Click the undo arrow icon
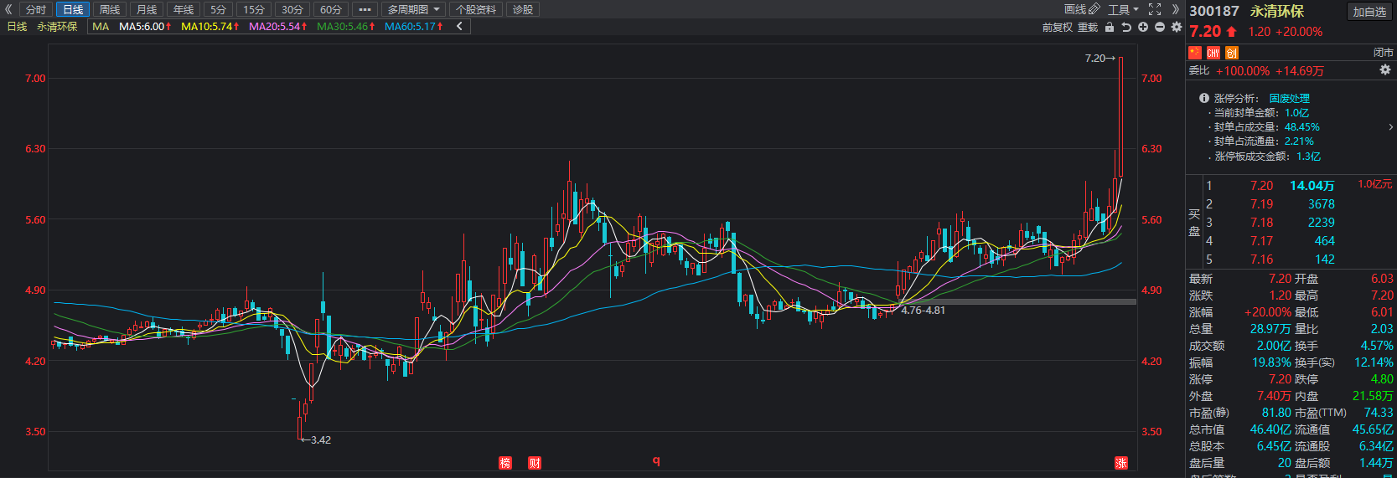The height and width of the screenshot is (478, 1397). pyautogui.click(x=1126, y=27)
